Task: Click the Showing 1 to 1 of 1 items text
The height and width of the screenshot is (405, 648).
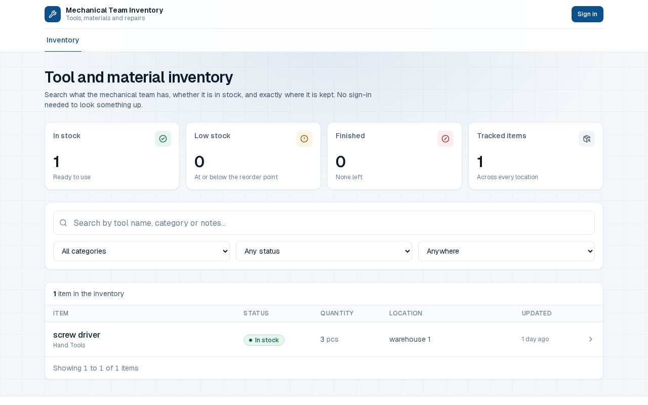Action: pyautogui.click(x=96, y=368)
